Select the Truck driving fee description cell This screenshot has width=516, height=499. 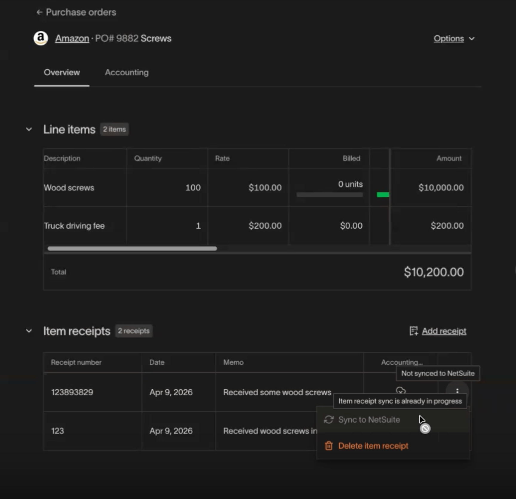point(85,226)
